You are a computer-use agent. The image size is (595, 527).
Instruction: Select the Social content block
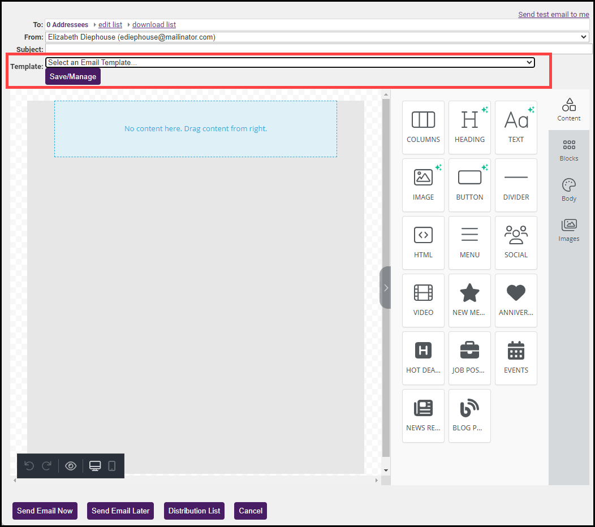coord(516,243)
